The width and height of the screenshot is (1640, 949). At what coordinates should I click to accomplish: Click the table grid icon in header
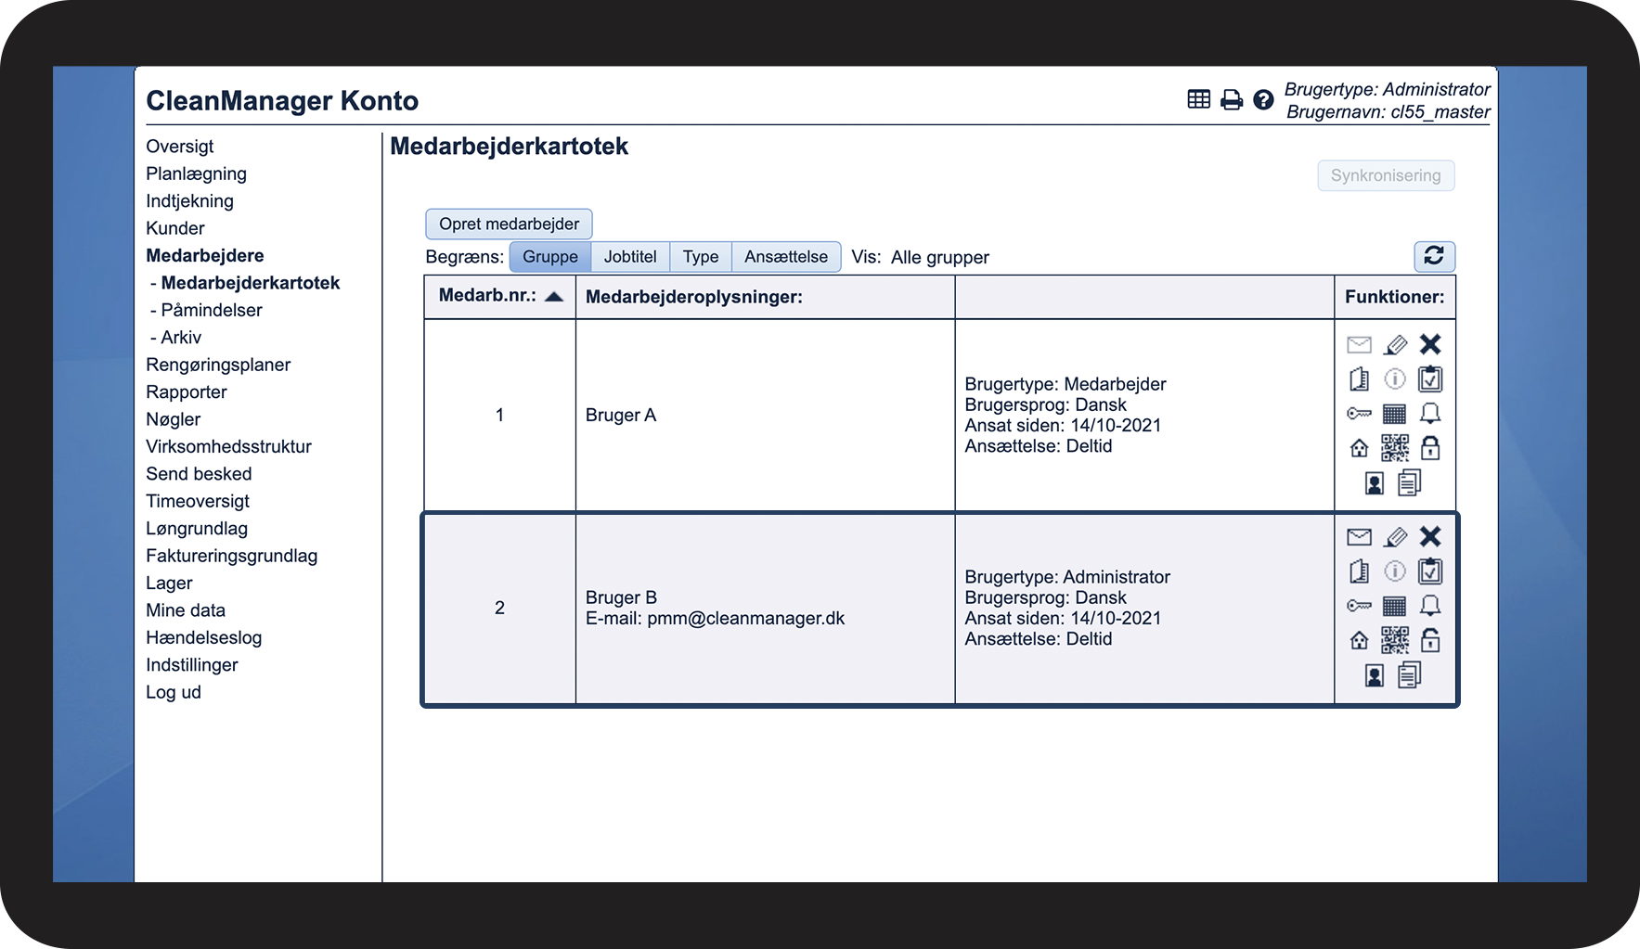point(1199,99)
